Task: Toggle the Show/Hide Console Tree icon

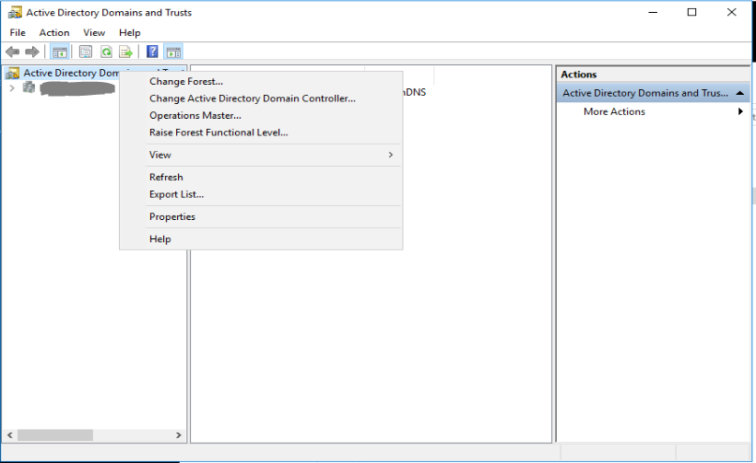Action: coord(59,52)
